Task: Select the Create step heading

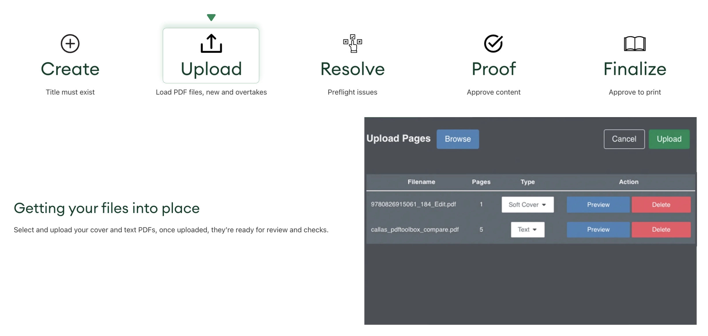Action: (x=70, y=69)
